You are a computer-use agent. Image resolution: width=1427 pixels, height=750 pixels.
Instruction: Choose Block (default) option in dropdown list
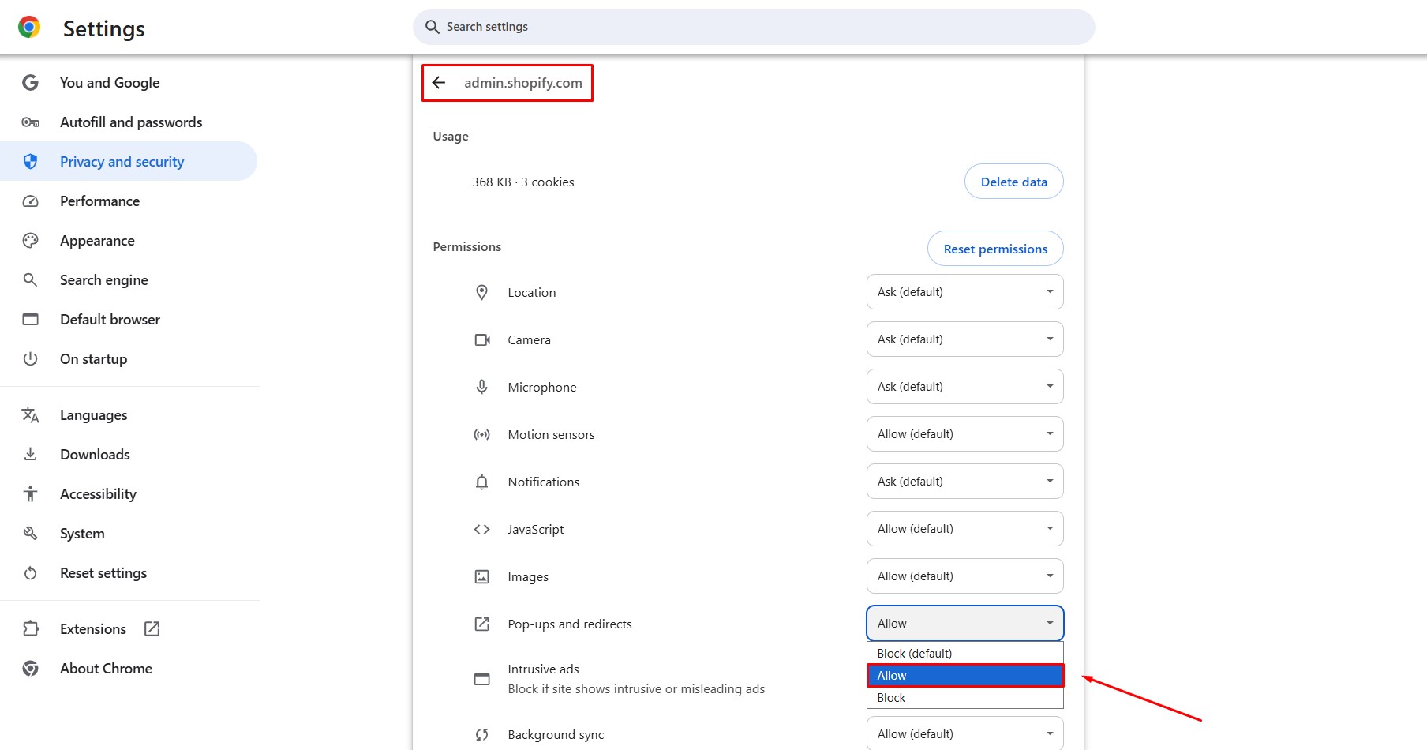(964, 654)
